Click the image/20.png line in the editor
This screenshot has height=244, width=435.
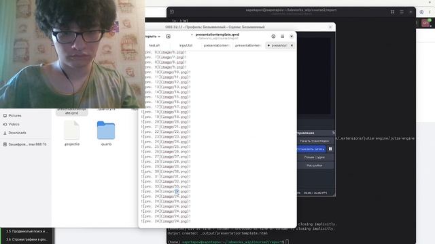[x=166, y=122]
